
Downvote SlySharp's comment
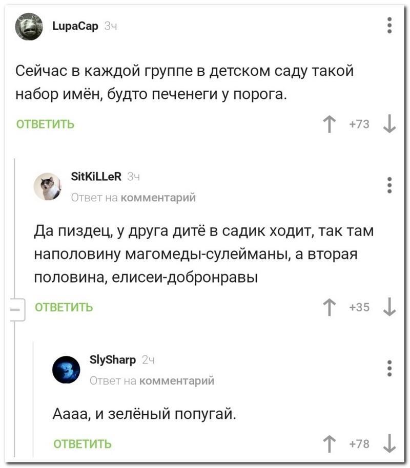pos(389,443)
